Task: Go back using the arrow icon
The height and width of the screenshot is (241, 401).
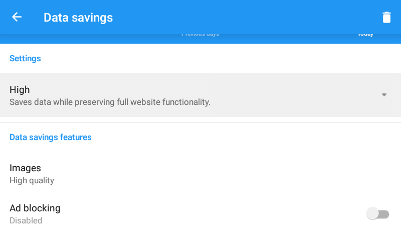Action: [17, 17]
